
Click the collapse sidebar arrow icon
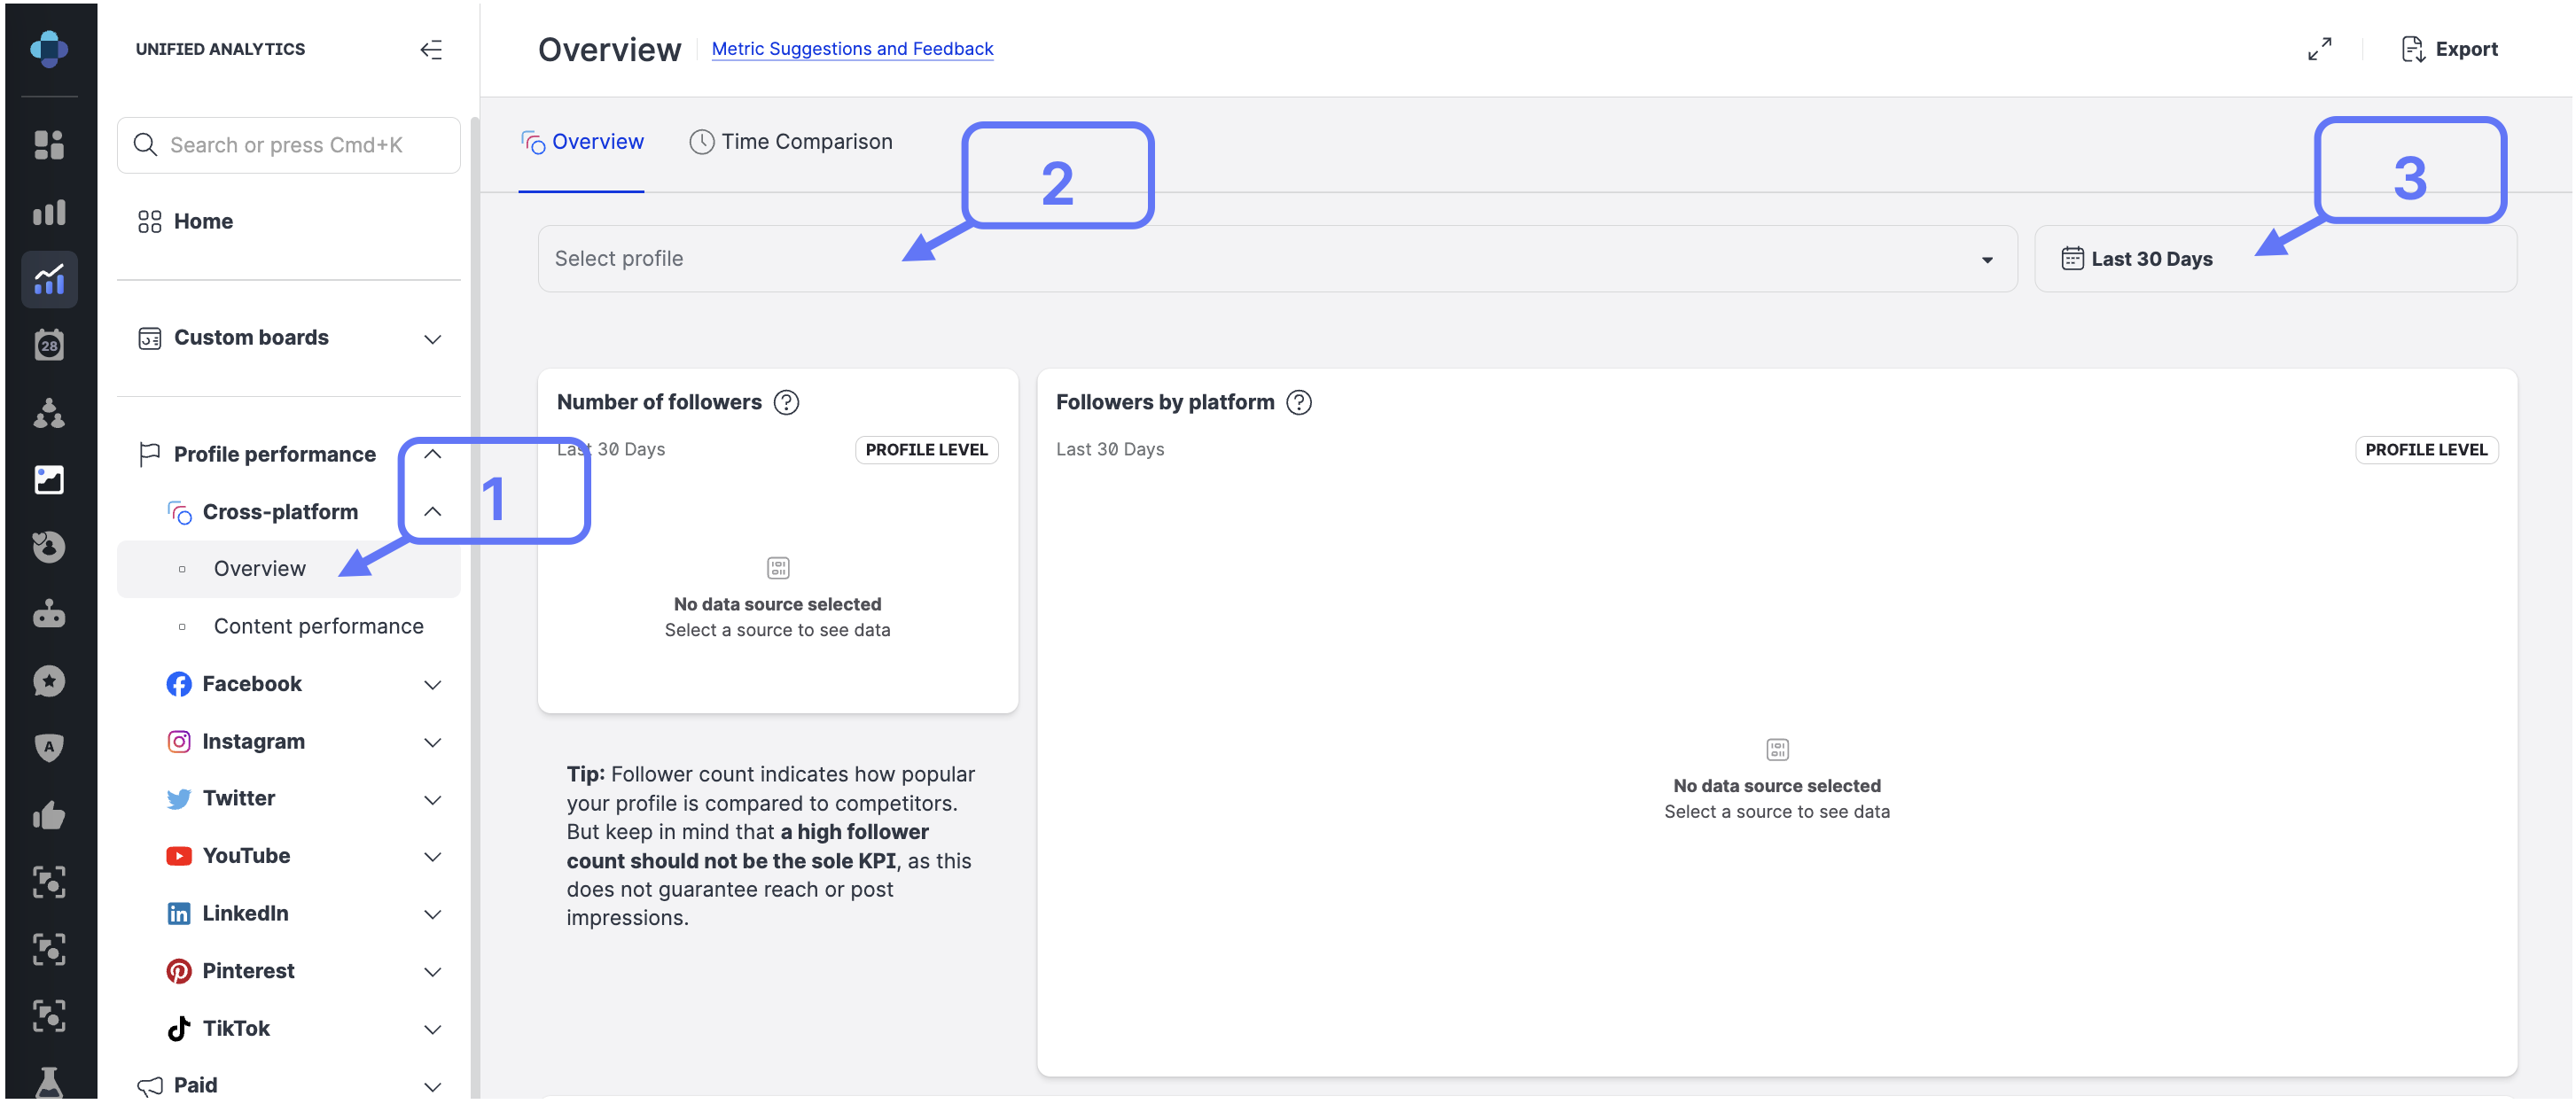click(431, 49)
